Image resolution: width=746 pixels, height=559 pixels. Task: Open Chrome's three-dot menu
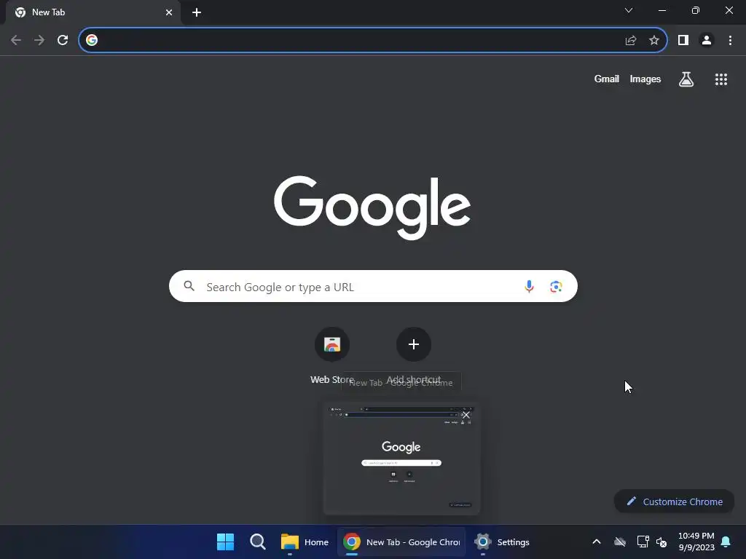[730, 40]
